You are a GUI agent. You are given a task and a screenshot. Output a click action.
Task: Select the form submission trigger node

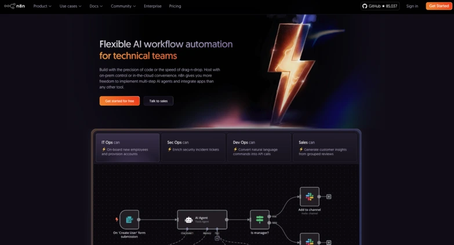(129, 220)
